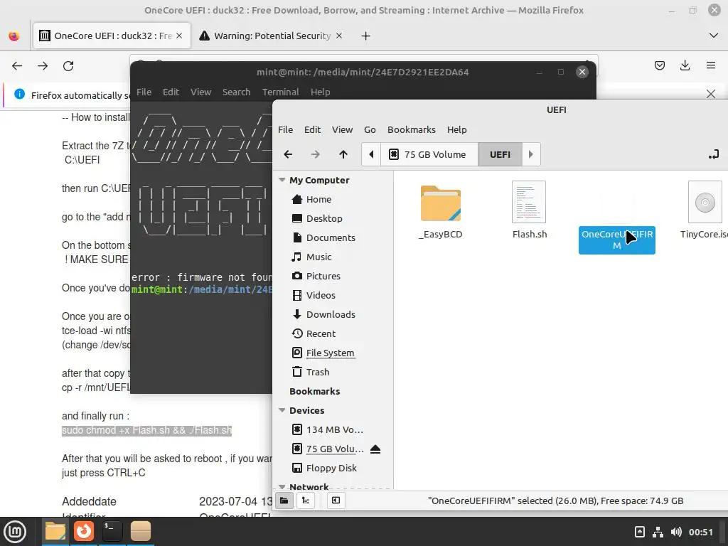Hide the sidebar toggle button
728x546 pixels.
tap(336, 500)
